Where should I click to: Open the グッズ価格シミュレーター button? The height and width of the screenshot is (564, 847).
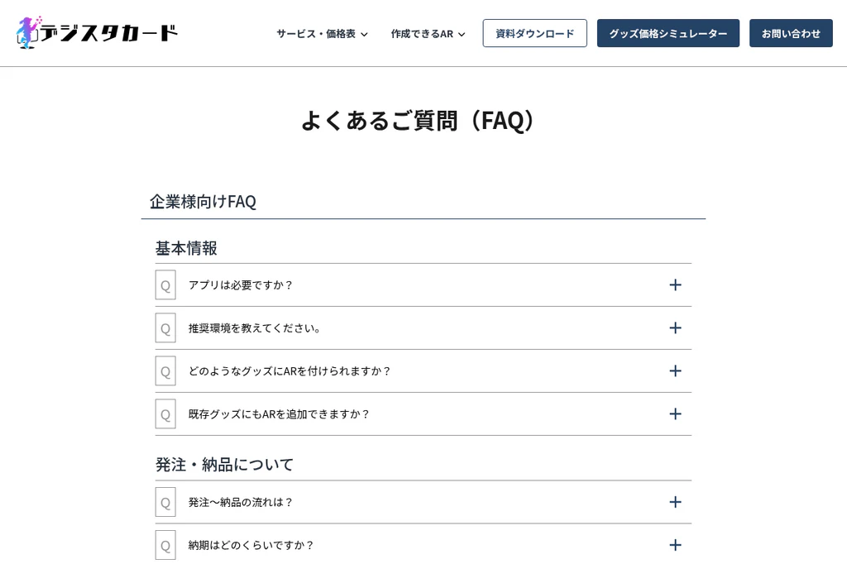(x=668, y=33)
